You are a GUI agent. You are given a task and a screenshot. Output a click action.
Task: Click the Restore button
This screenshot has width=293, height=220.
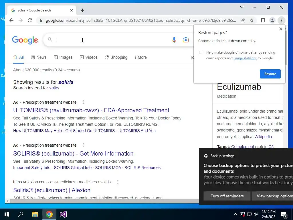pyautogui.click(x=270, y=74)
